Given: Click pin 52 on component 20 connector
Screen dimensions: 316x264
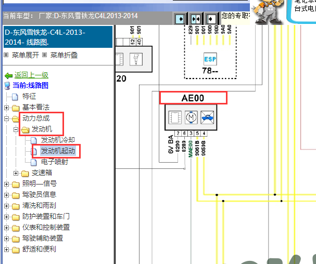Looking at the screenshot, I should pyautogui.click(x=132, y=42).
